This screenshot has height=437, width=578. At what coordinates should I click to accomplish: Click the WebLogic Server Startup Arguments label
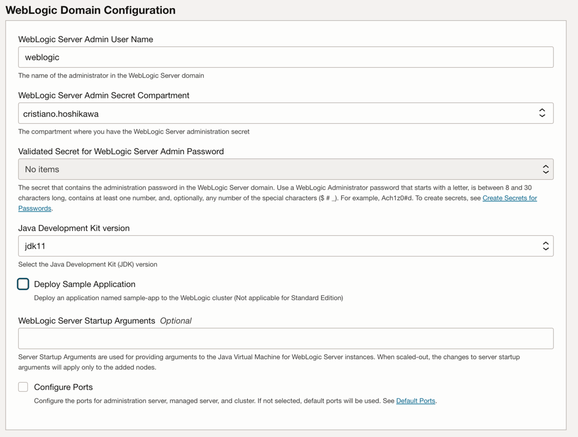click(x=87, y=321)
